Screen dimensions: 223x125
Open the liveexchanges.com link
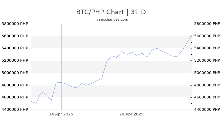click(x=111, y=19)
